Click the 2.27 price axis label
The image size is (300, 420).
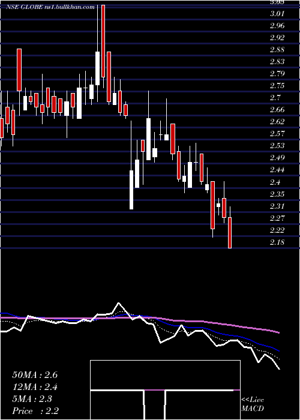click(x=277, y=218)
